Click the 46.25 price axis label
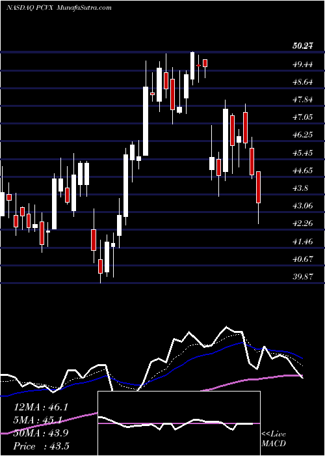 [302, 135]
